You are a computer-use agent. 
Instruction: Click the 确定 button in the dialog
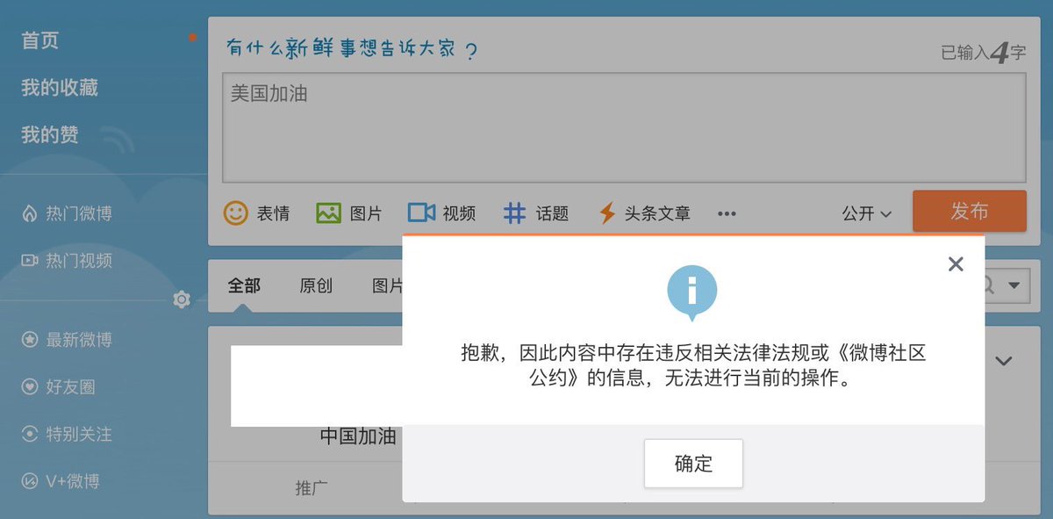pyautogui.click(x=693, y=464)
